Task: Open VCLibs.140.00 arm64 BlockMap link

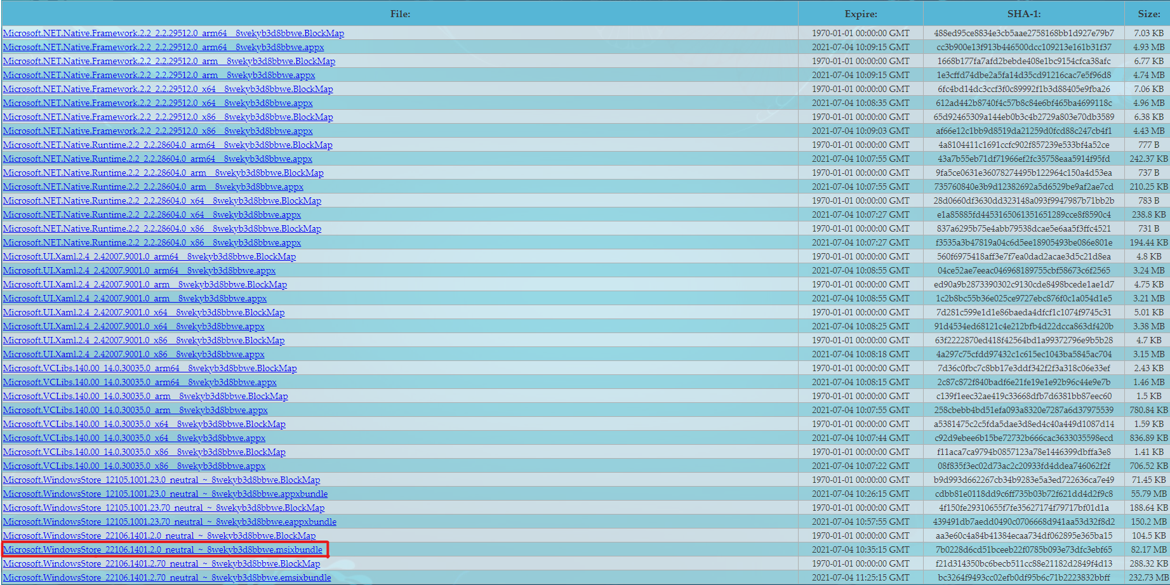Action: click(x=150, y=368)
